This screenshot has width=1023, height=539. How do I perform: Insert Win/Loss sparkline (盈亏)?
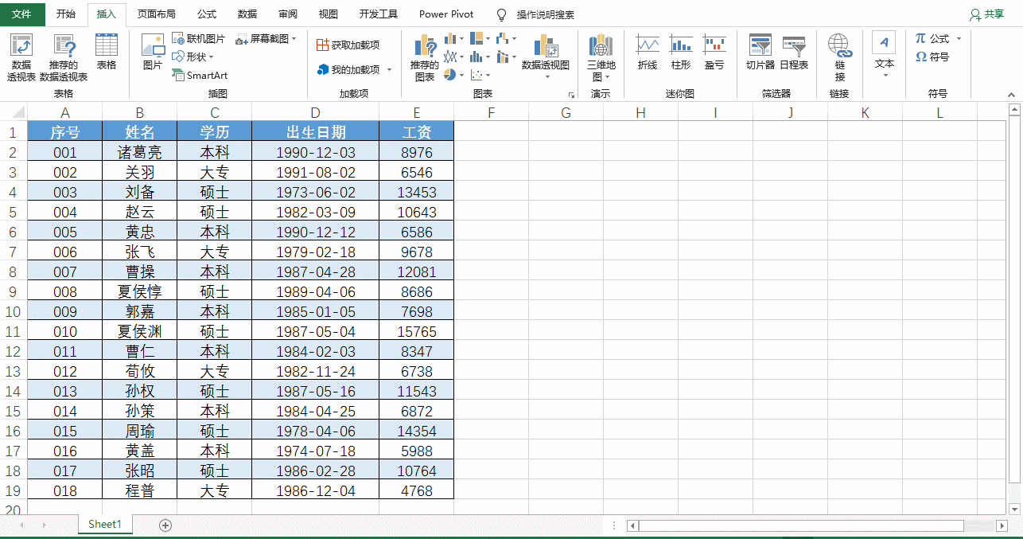(714, 53)
